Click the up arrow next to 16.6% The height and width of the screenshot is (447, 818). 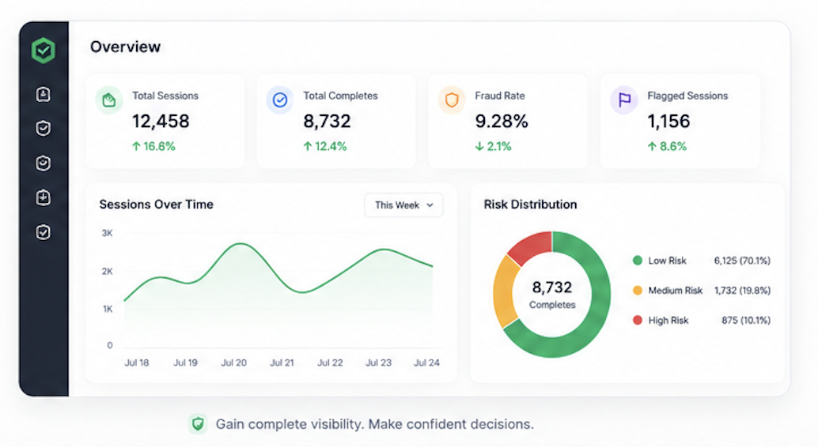coord(136,146)
